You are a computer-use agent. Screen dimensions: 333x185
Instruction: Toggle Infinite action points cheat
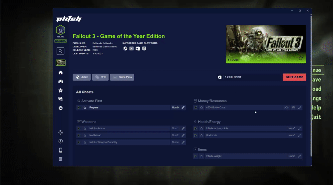(x=195, y=128)
